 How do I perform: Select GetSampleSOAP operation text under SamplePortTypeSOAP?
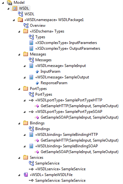click(79, 117)
